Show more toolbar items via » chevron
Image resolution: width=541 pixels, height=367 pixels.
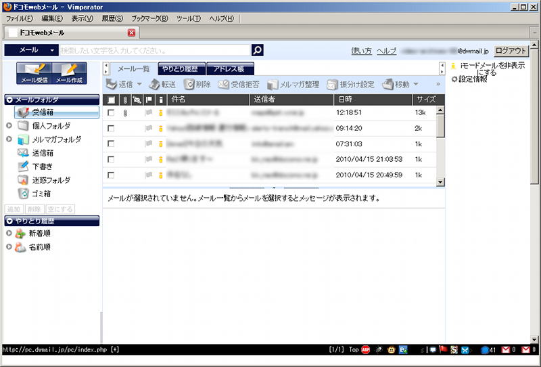[x=438, y=85]
